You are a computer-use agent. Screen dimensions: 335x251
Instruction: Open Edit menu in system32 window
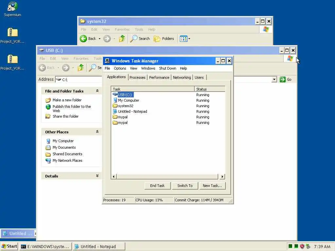[x=94, y=29]
